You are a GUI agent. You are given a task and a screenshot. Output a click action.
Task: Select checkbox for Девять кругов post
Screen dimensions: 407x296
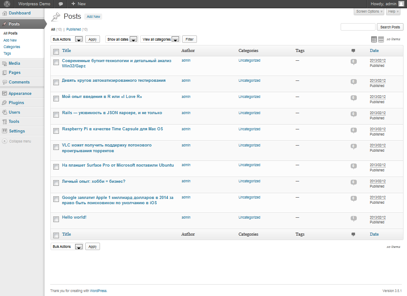tap(56, 82)
